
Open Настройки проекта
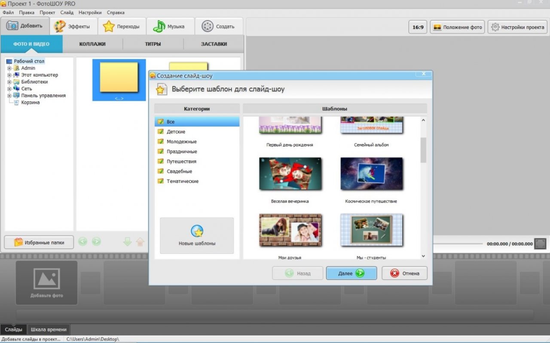(517, 27)
